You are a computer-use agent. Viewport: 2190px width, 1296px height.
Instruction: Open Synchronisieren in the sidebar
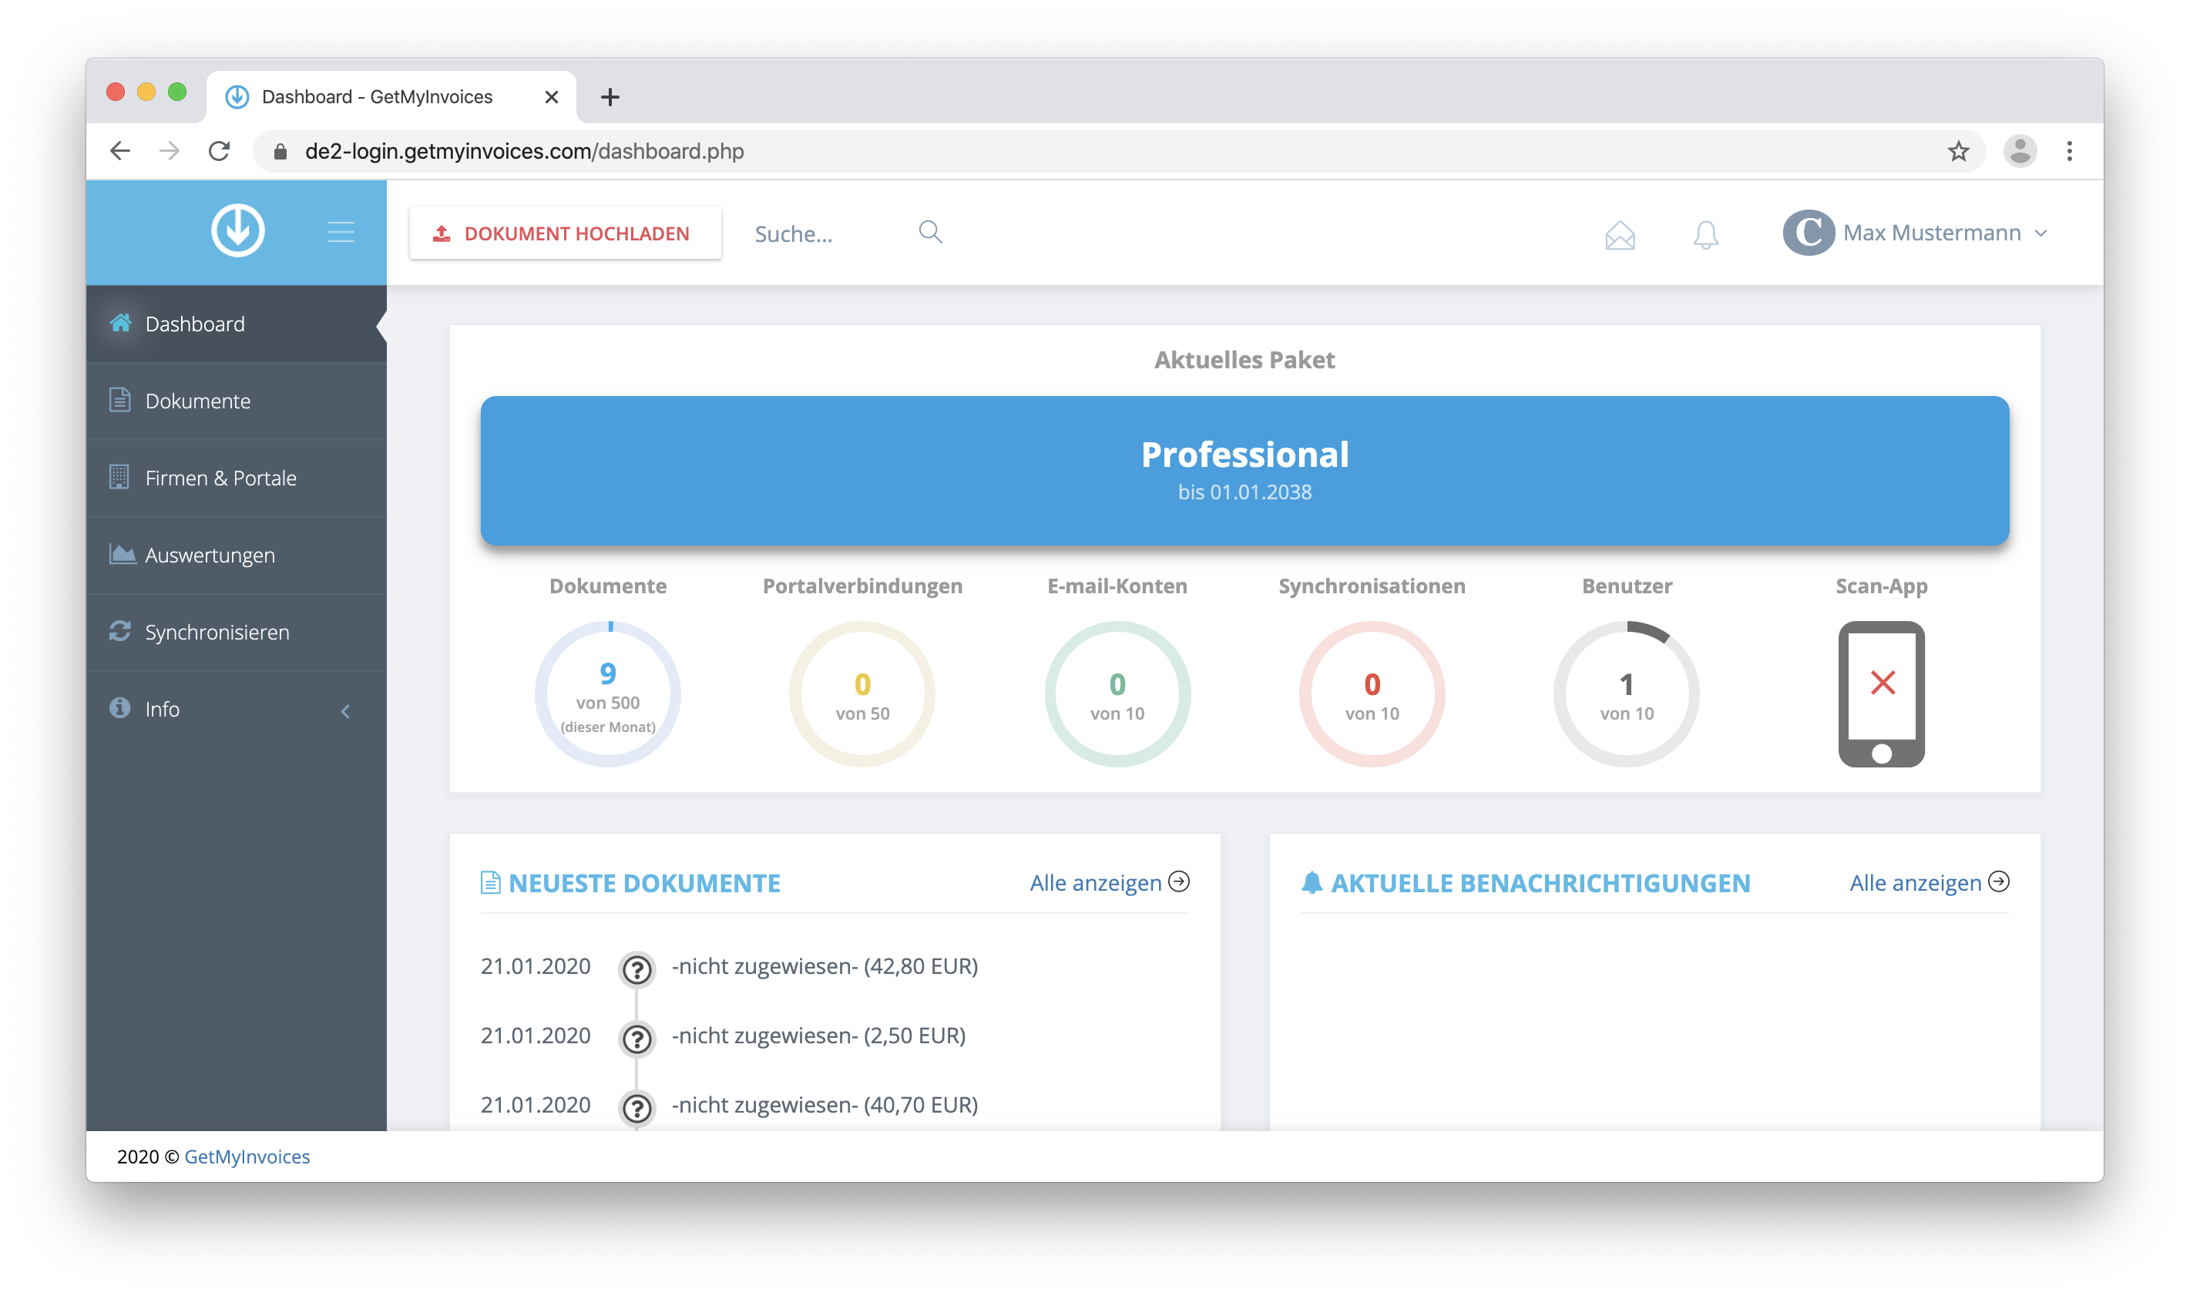tap(217, 631)
